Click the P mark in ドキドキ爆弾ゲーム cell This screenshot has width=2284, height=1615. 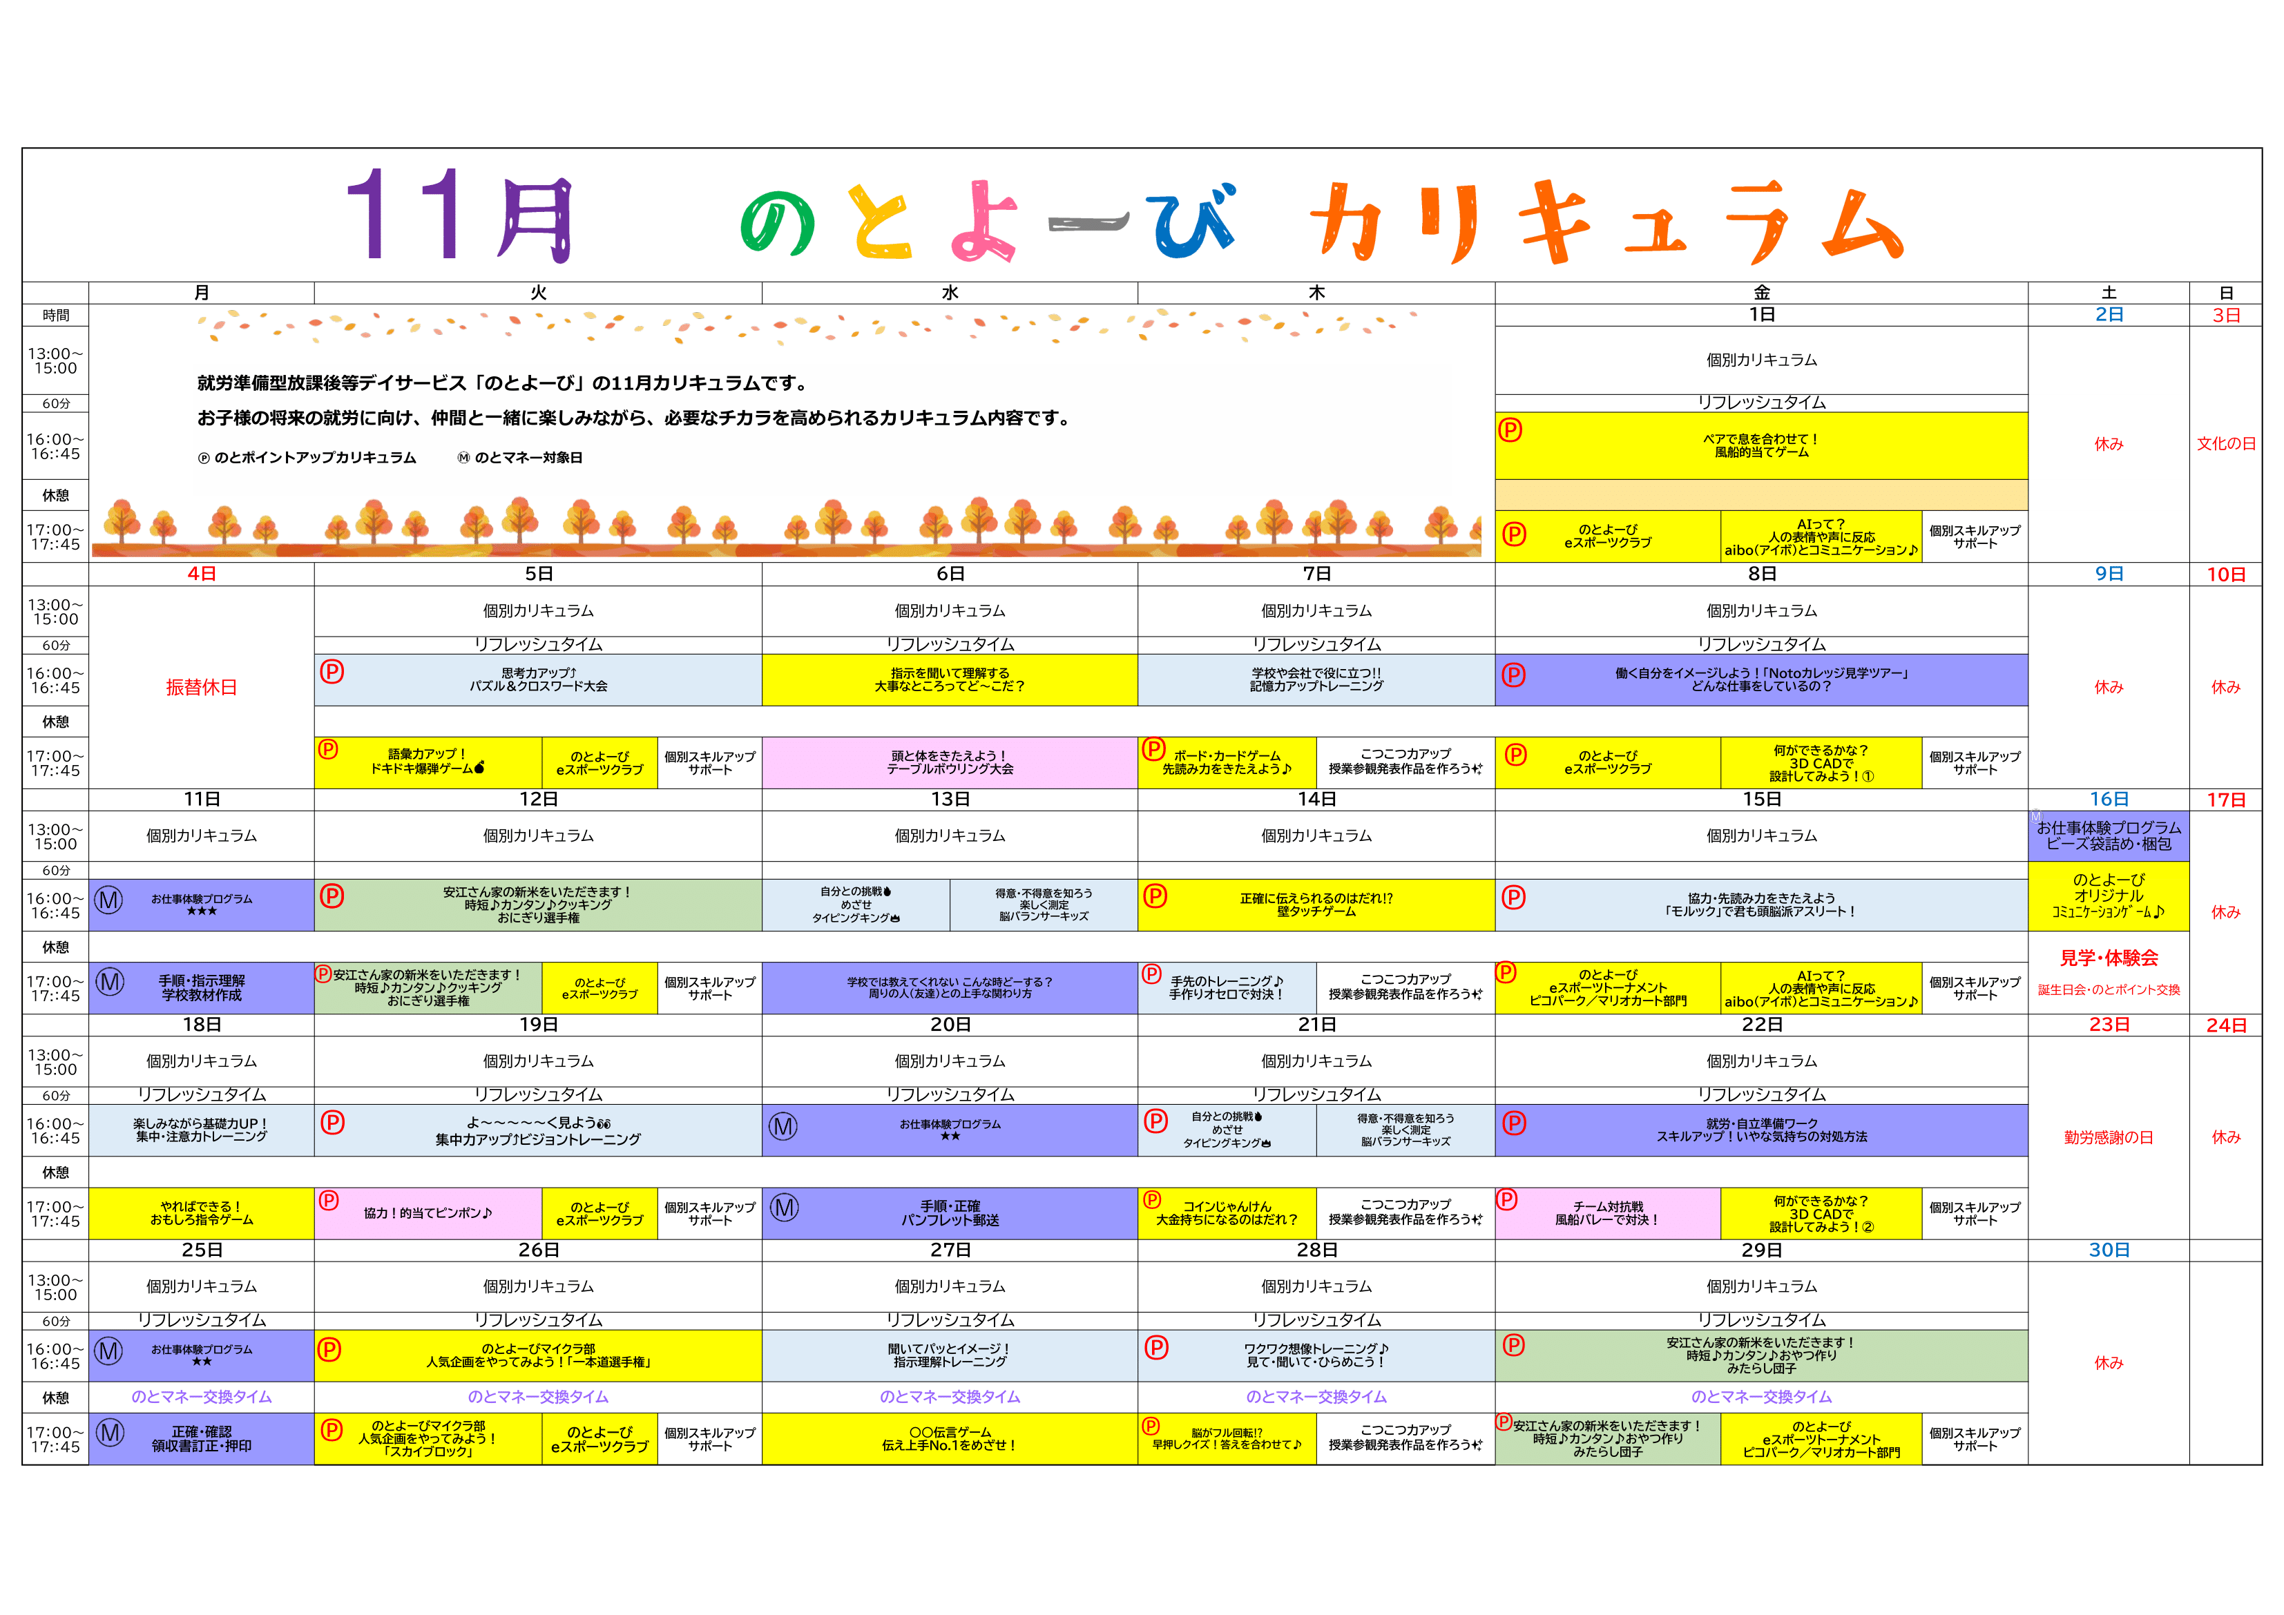[328, 750]
